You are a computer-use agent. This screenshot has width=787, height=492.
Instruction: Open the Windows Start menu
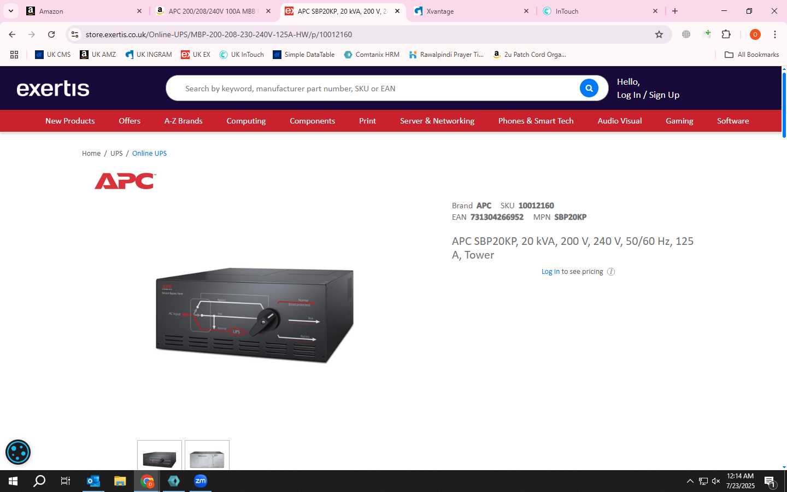[13, 481]
